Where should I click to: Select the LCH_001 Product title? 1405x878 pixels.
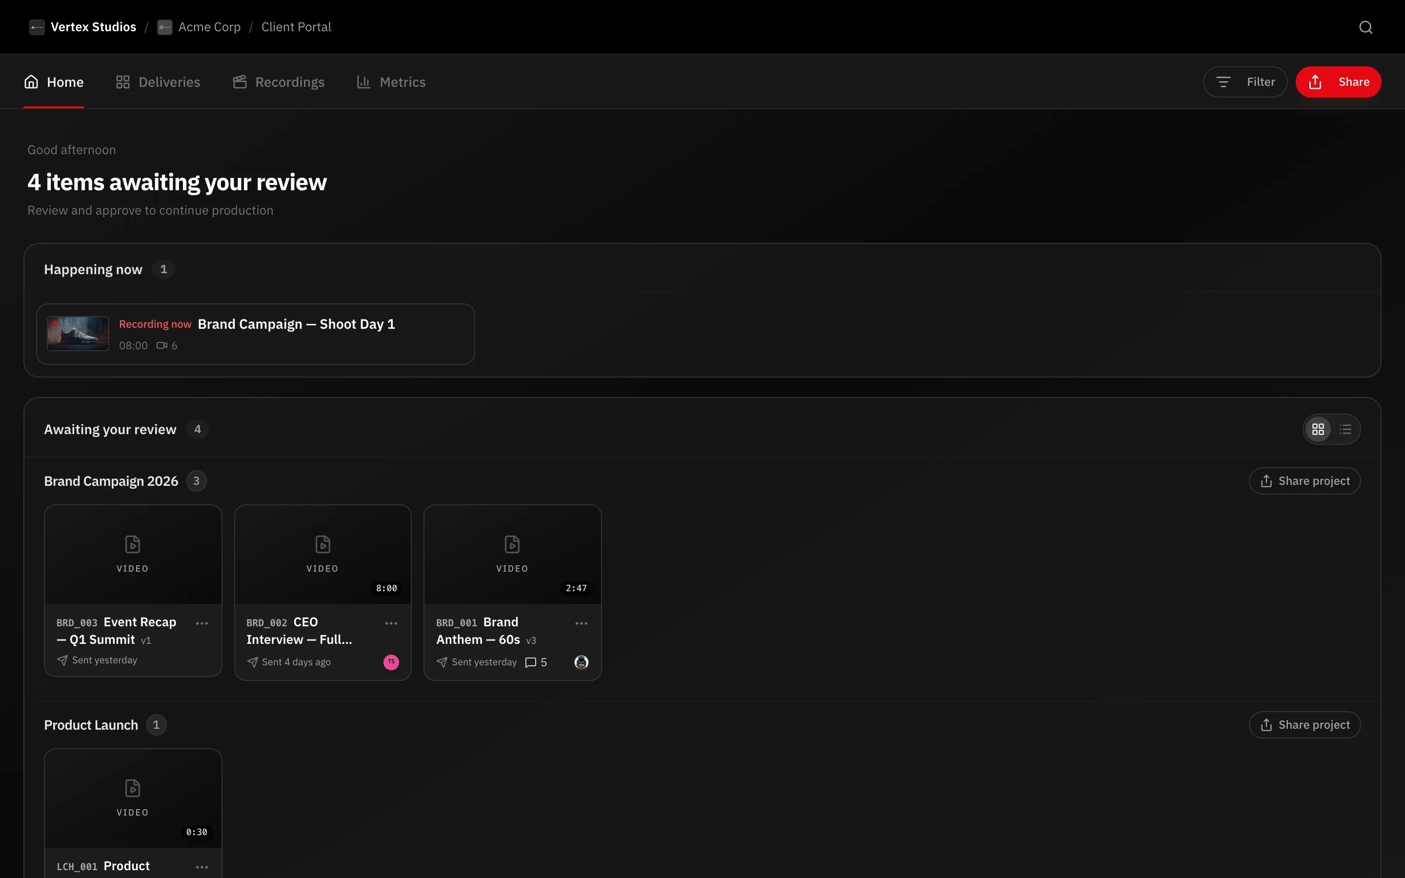(x=103, y=866)
